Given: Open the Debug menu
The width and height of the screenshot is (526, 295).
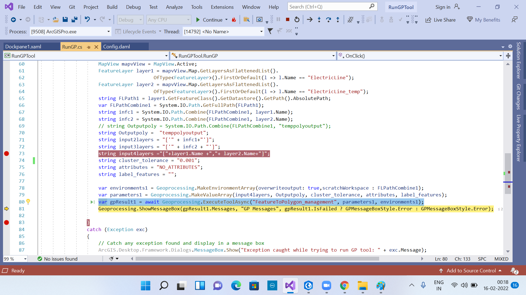Looking at the screenshot, I should click(x=133, y=7).
